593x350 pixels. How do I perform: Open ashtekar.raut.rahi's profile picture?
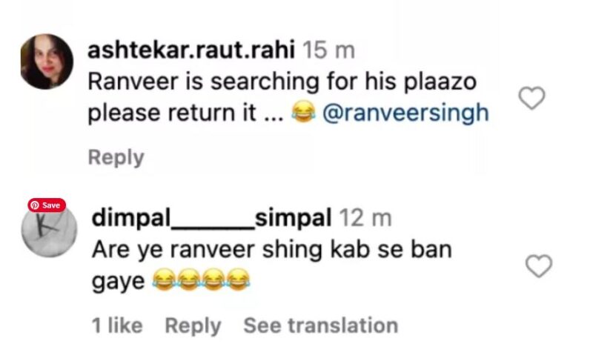point(47,62)
